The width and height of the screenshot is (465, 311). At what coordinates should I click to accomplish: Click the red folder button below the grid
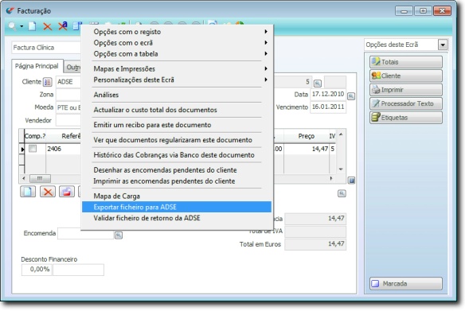pos(67,192)
